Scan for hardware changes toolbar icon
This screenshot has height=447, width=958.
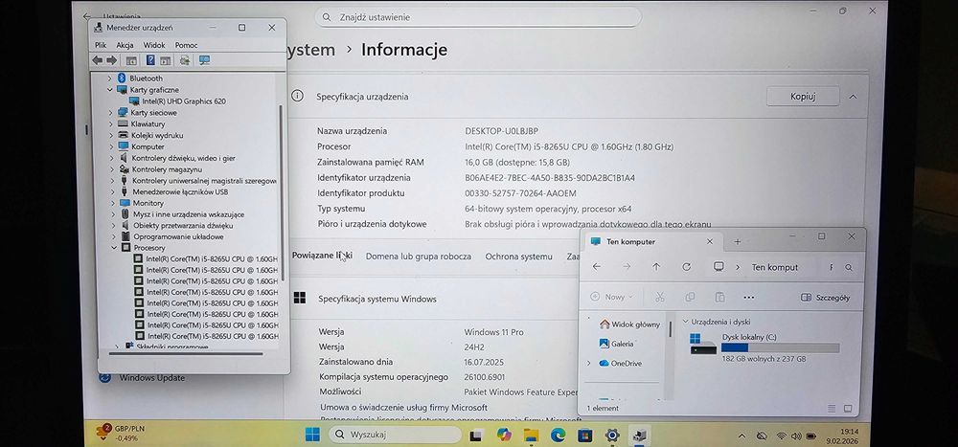coord(185,60)
